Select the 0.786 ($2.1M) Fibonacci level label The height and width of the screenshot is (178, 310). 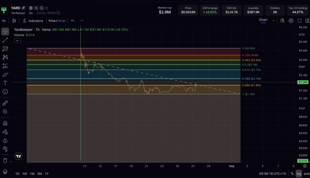252,79
